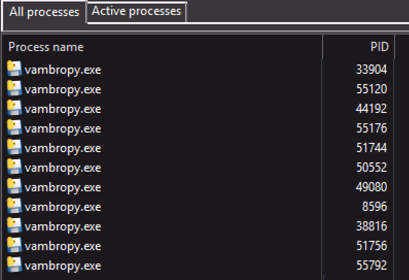
Task: Click the process name with PID 50552
Action: (63, 168)
